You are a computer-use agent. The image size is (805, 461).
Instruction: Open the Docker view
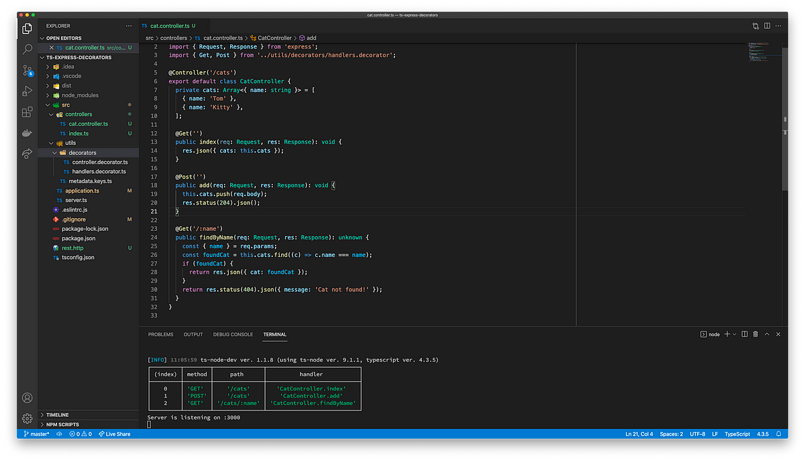(x=28, y=133)
